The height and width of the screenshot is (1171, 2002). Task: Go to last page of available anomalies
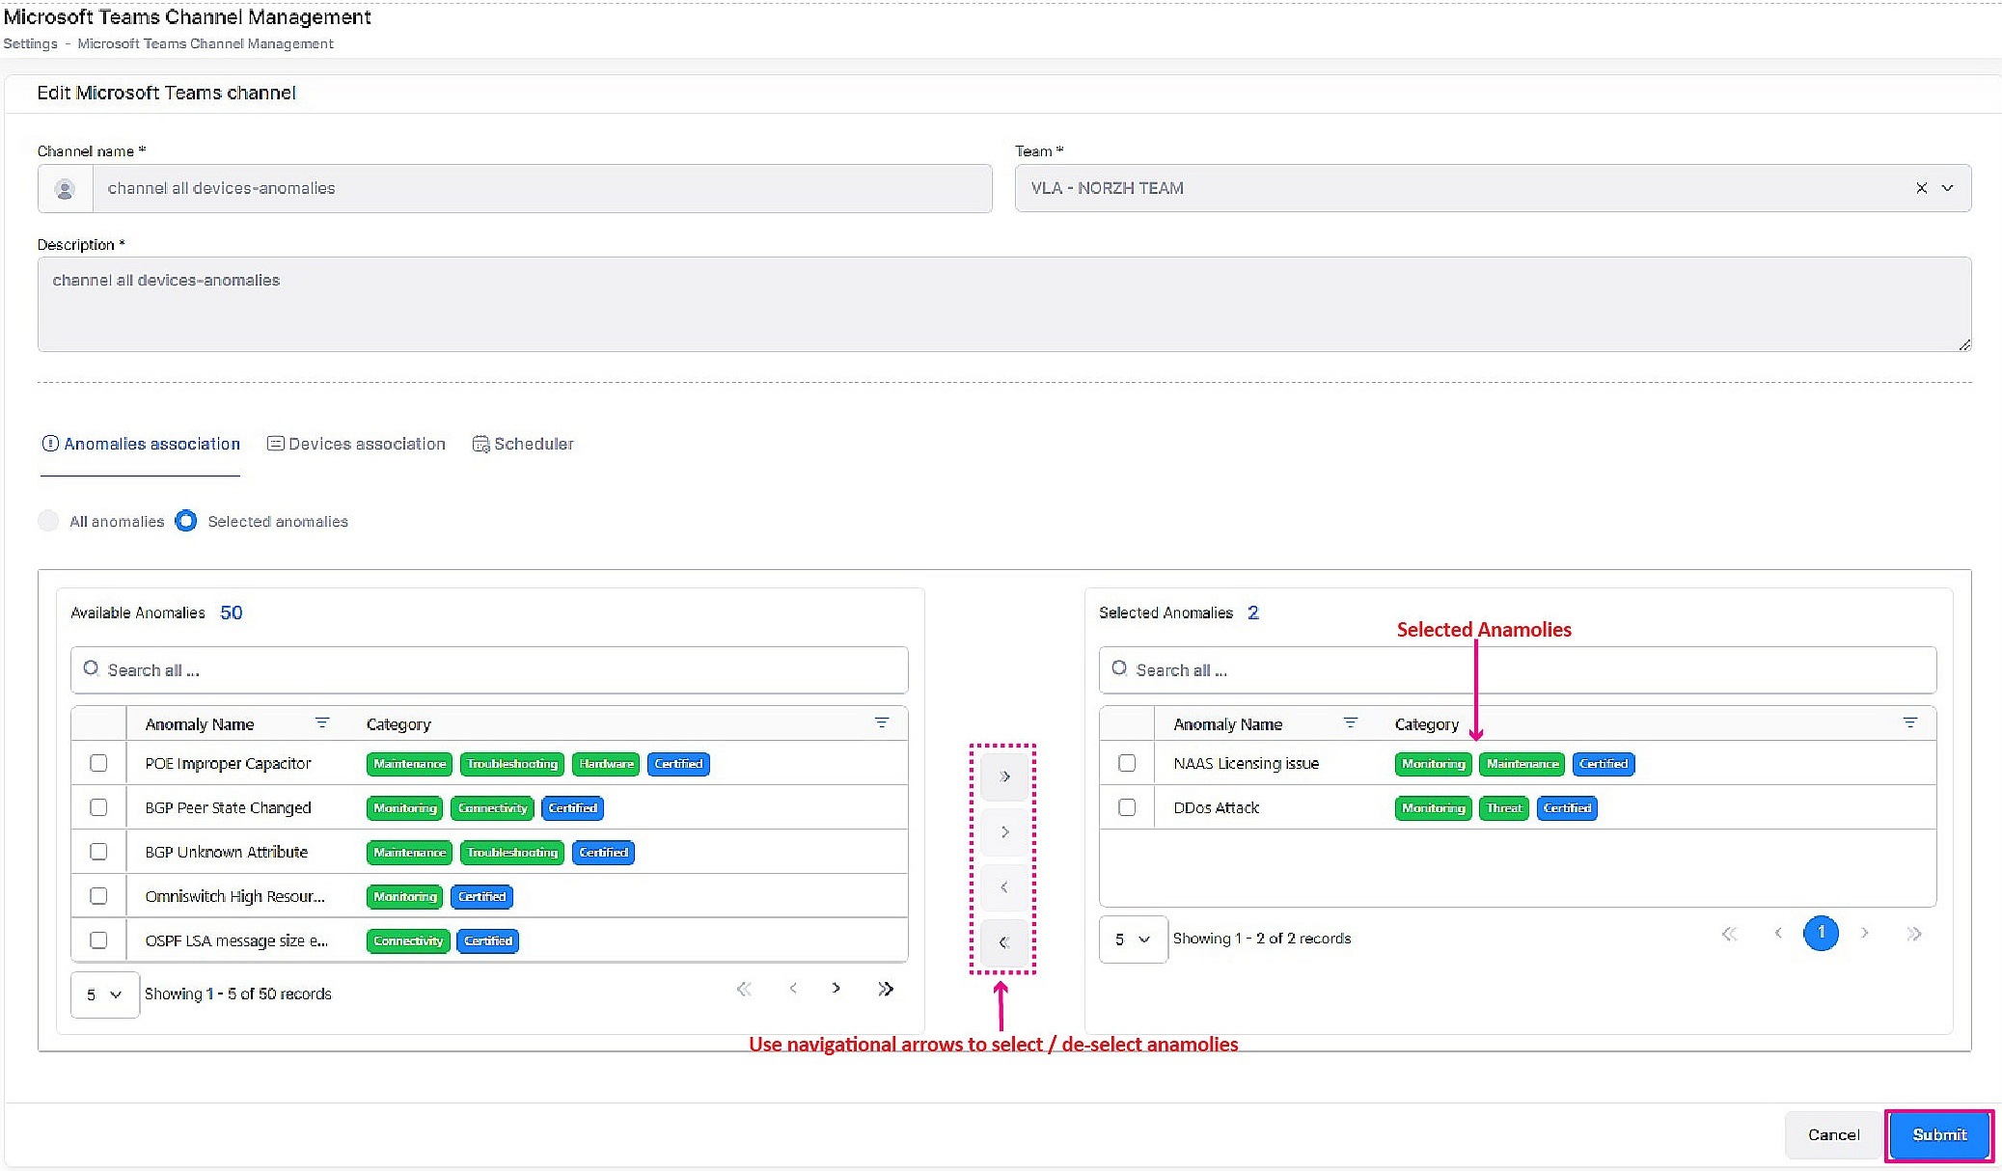[x=886, y=989]
